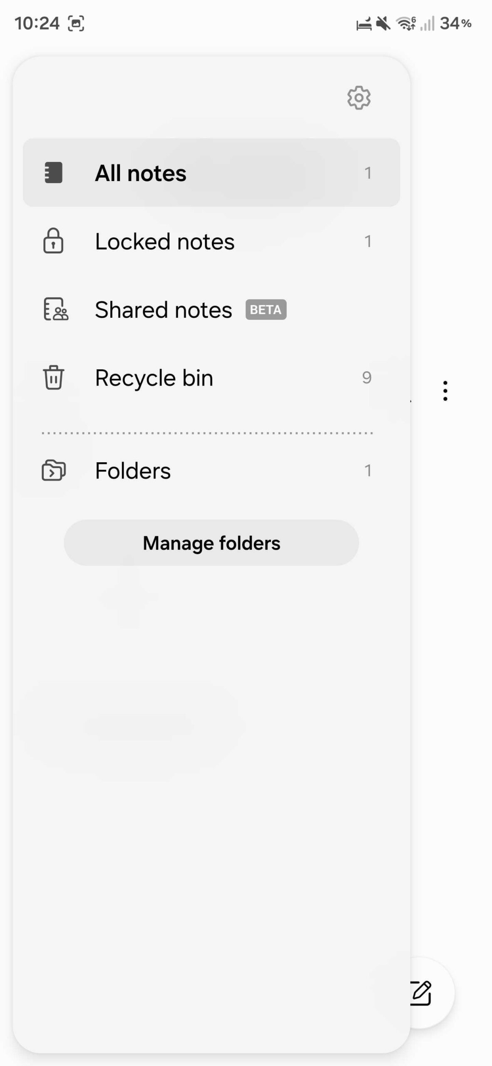Open Samsung Notes settings gear

[359, 98]
